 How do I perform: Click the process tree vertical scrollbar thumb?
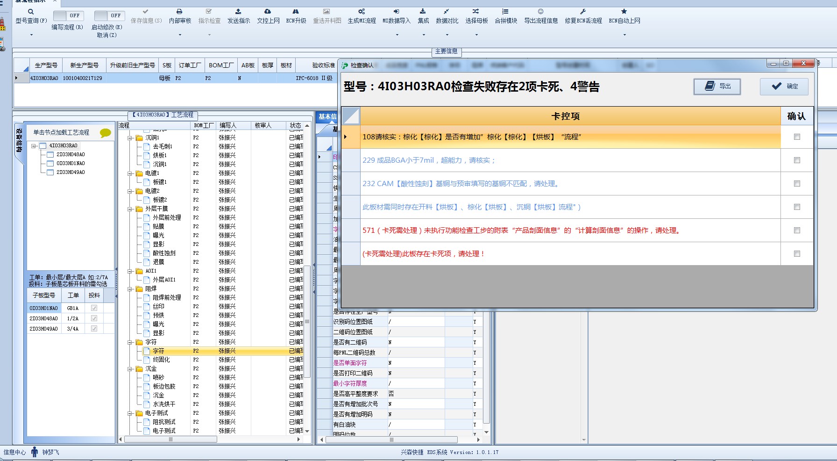pos(307,322)
